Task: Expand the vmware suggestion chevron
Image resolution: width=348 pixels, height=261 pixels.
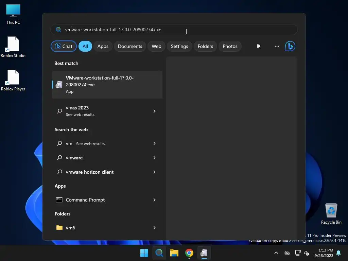Action: (155, 158)
